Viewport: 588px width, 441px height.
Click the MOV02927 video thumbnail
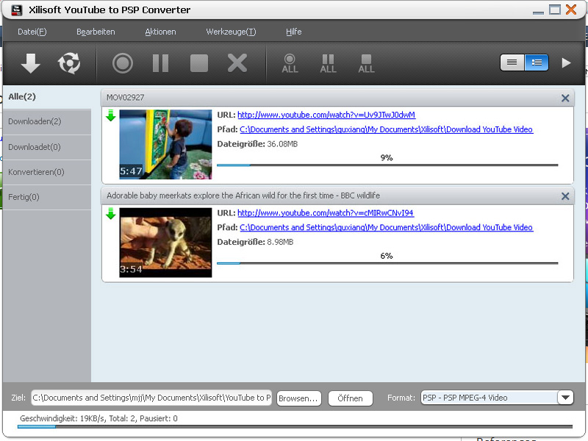pyautogui.click(x=165, y=144)
